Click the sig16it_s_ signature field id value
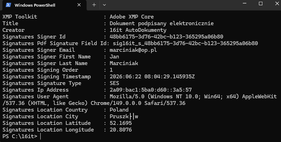281x142 pixels. point(185,43)
